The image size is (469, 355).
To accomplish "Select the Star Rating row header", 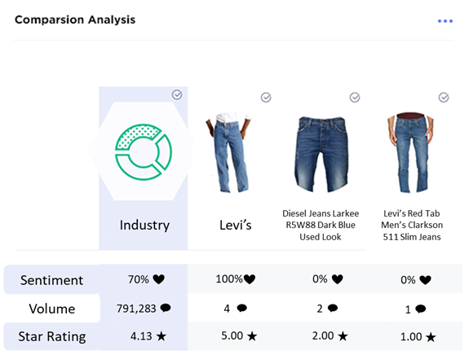I will 52,336.
